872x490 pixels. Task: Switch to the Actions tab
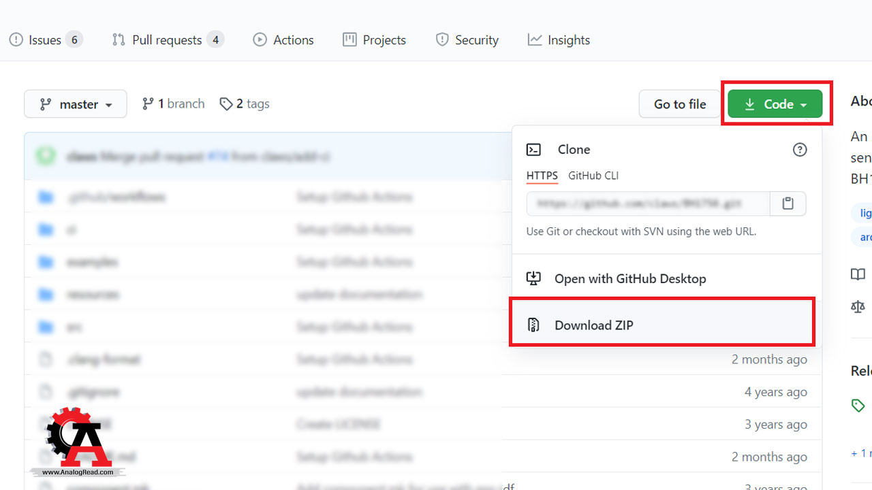tap(283, 40)
